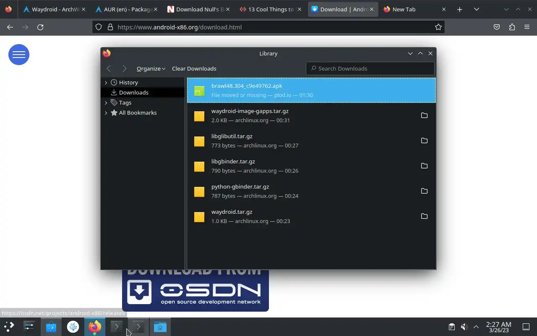Close the Waydroid ArchWiki tab
The height and width of the screenshot is (336, 537).
click(83, 9)
